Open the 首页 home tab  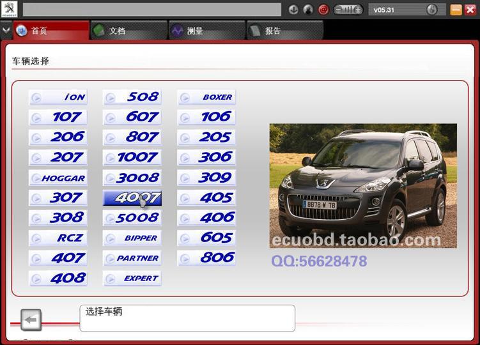(51, 30)
